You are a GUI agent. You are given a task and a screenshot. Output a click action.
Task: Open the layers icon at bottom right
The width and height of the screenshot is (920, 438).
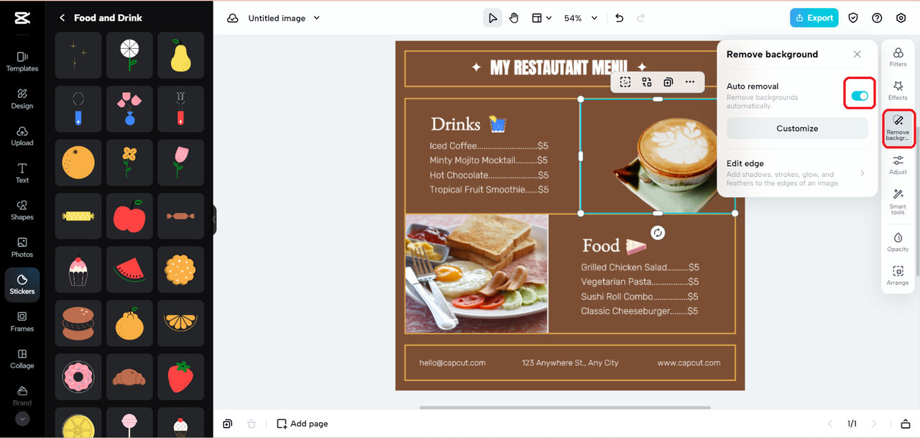tap(906, 424)
